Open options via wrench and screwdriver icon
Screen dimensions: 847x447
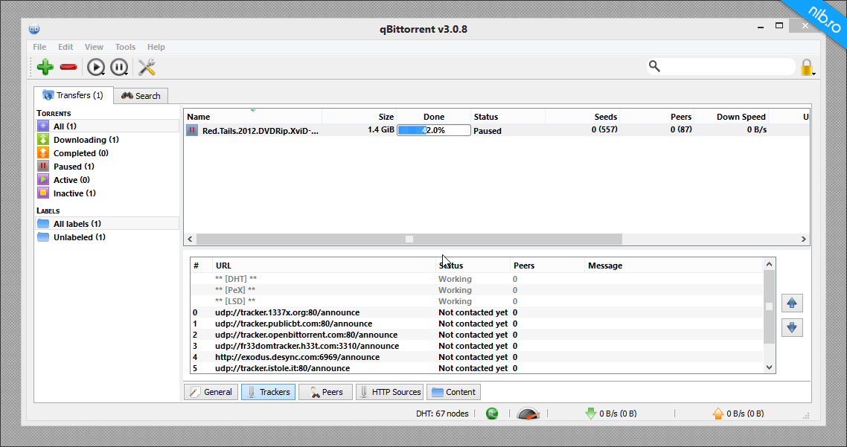click(x=147, y=68)
